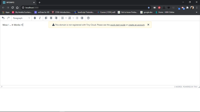Expand numbered list style options
200x112 pixels.
click(73, 18)
